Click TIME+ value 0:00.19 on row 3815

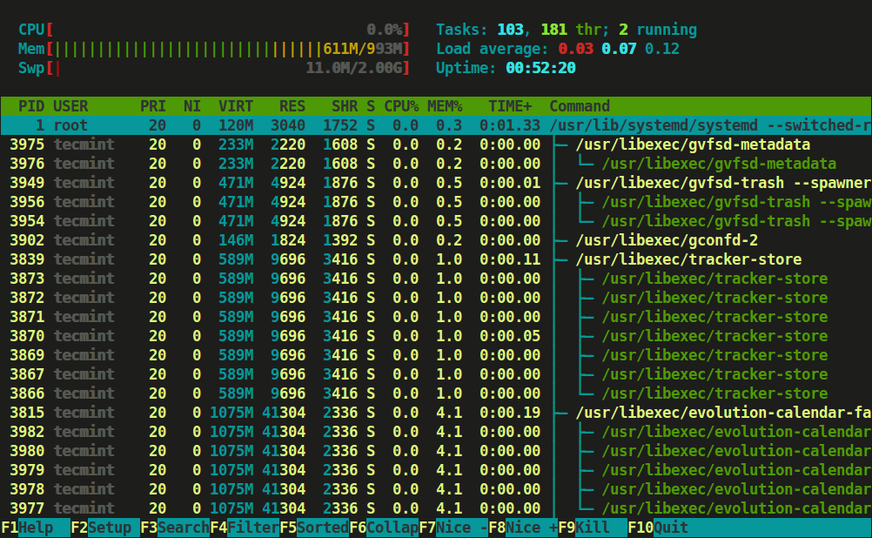point(510,413)
